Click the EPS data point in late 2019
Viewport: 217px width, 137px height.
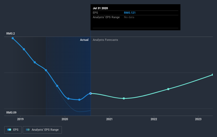(x=57, y=86)
